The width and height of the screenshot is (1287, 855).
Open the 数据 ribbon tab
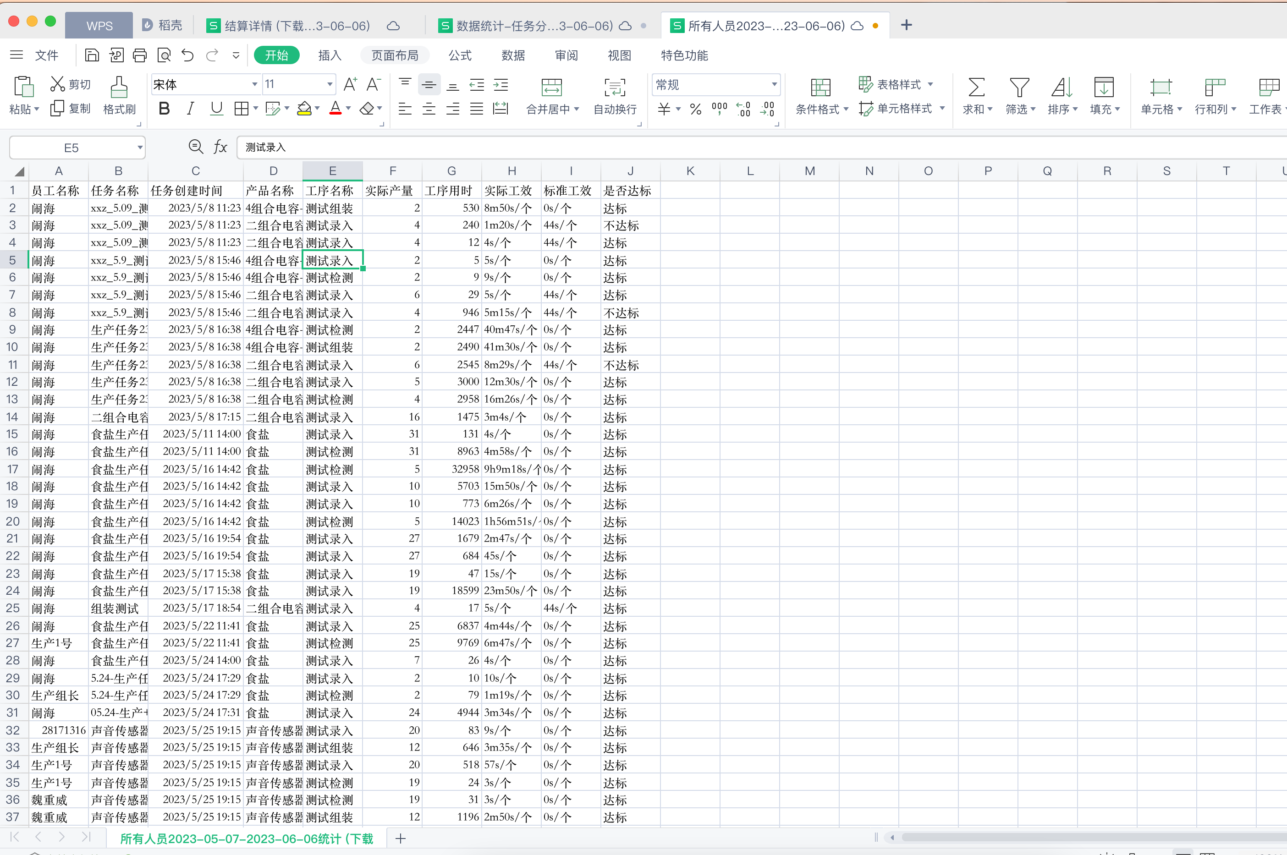[x=513, y=55]
